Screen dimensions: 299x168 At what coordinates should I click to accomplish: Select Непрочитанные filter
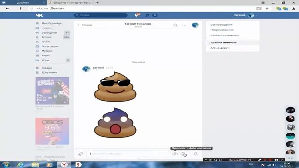(222, 30)
